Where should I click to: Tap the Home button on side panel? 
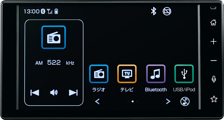tap(213, 23)
